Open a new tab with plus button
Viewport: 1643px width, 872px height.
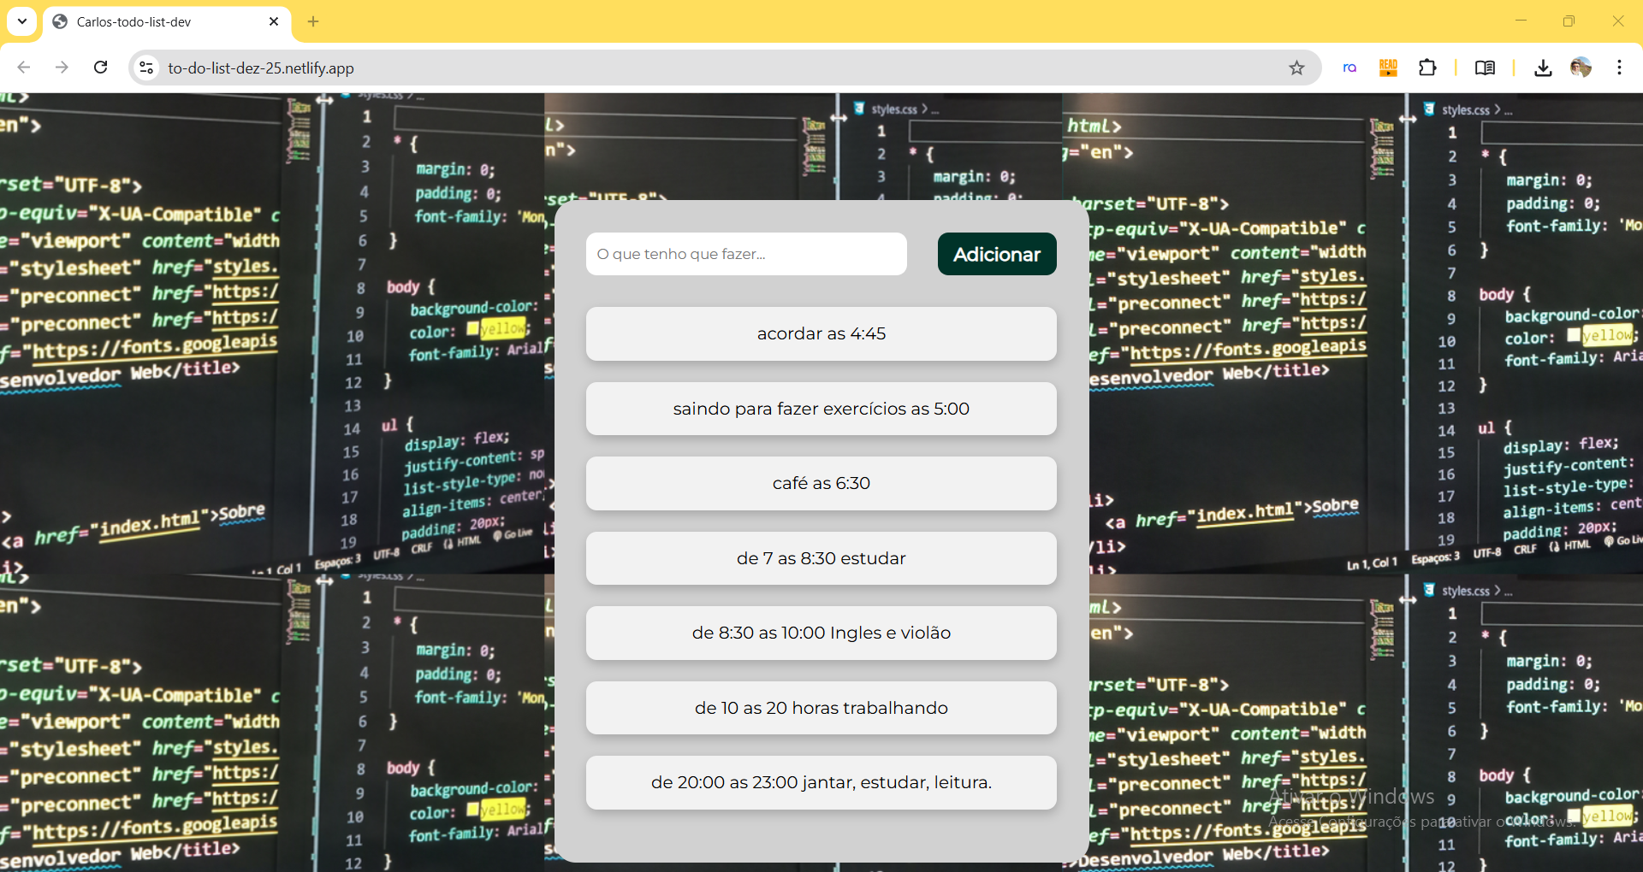(313, 21)
